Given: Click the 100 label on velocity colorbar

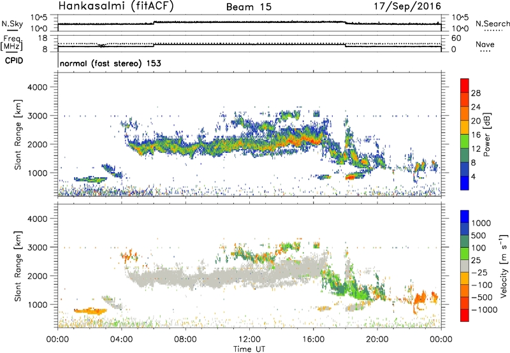Looking at the screenshot, I should [479, 248].
